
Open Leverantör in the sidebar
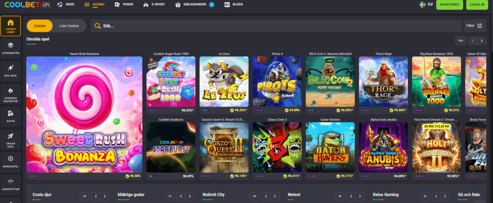pos(11,47)
